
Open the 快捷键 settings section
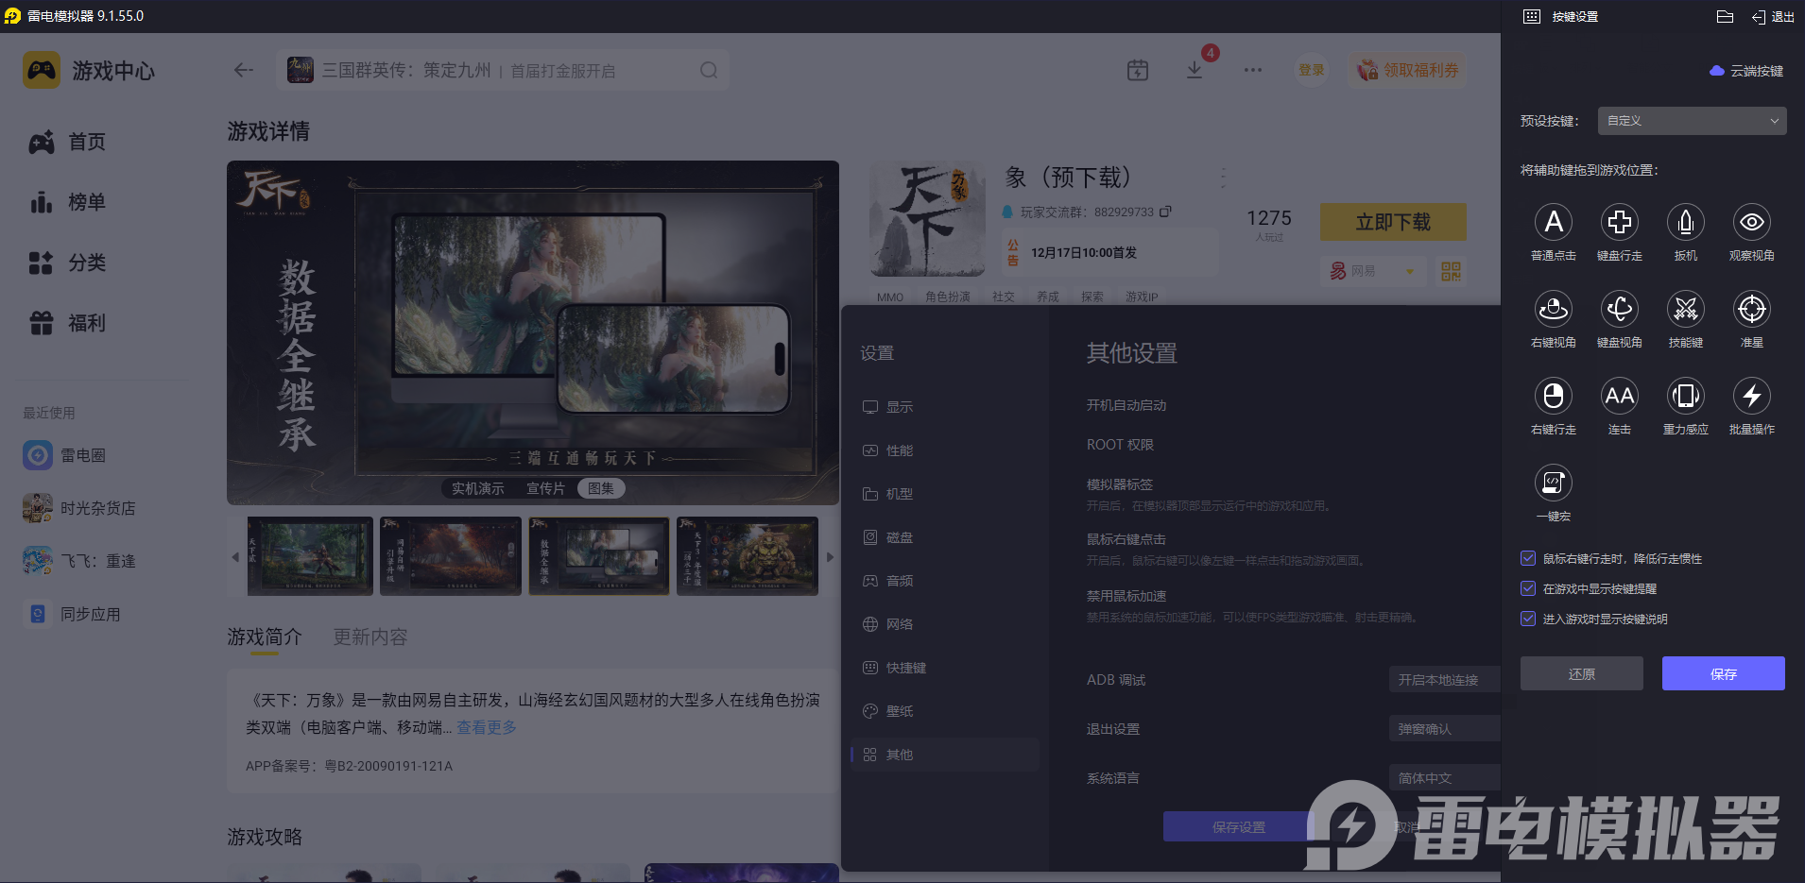[x=945, y=668]
